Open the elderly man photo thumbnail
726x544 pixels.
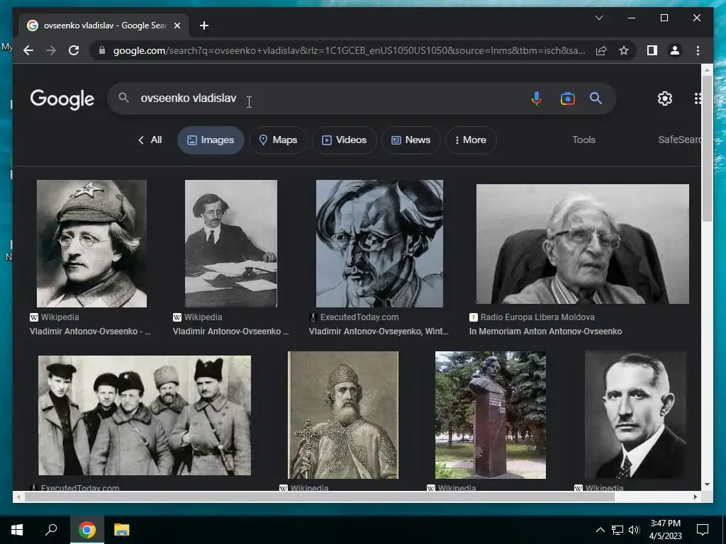[x=583, y=244]
